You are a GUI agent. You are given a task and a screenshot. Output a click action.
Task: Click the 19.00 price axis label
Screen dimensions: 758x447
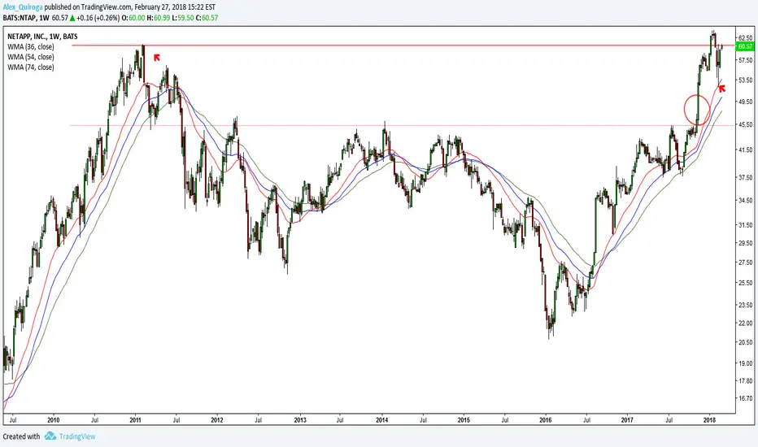click(x=745, y=363)
